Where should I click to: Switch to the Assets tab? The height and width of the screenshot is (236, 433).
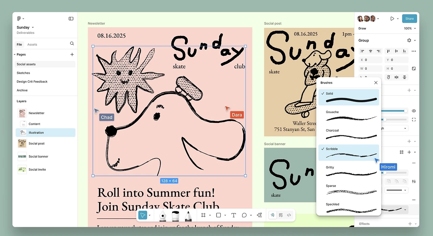click(x=32, y=44)
